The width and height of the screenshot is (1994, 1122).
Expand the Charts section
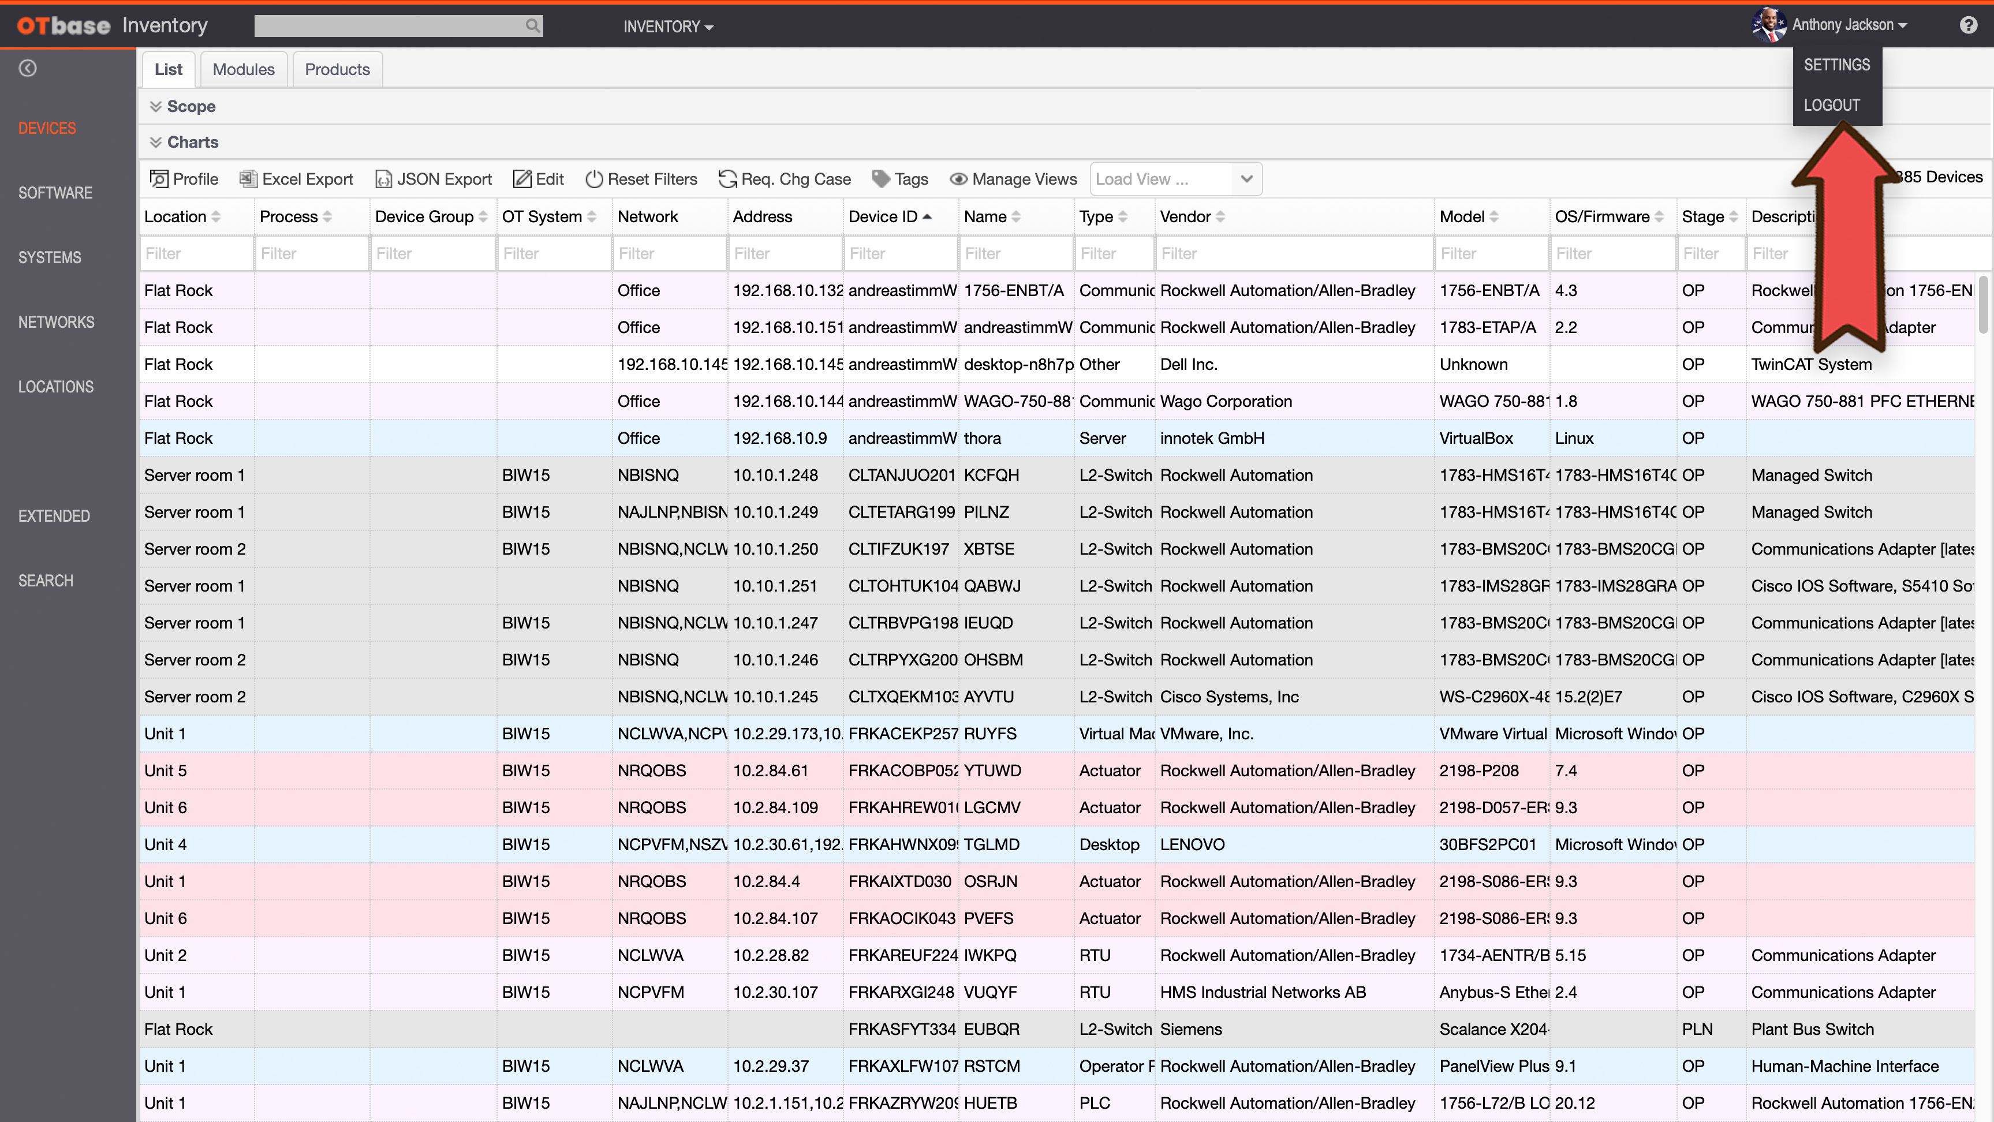184,143
